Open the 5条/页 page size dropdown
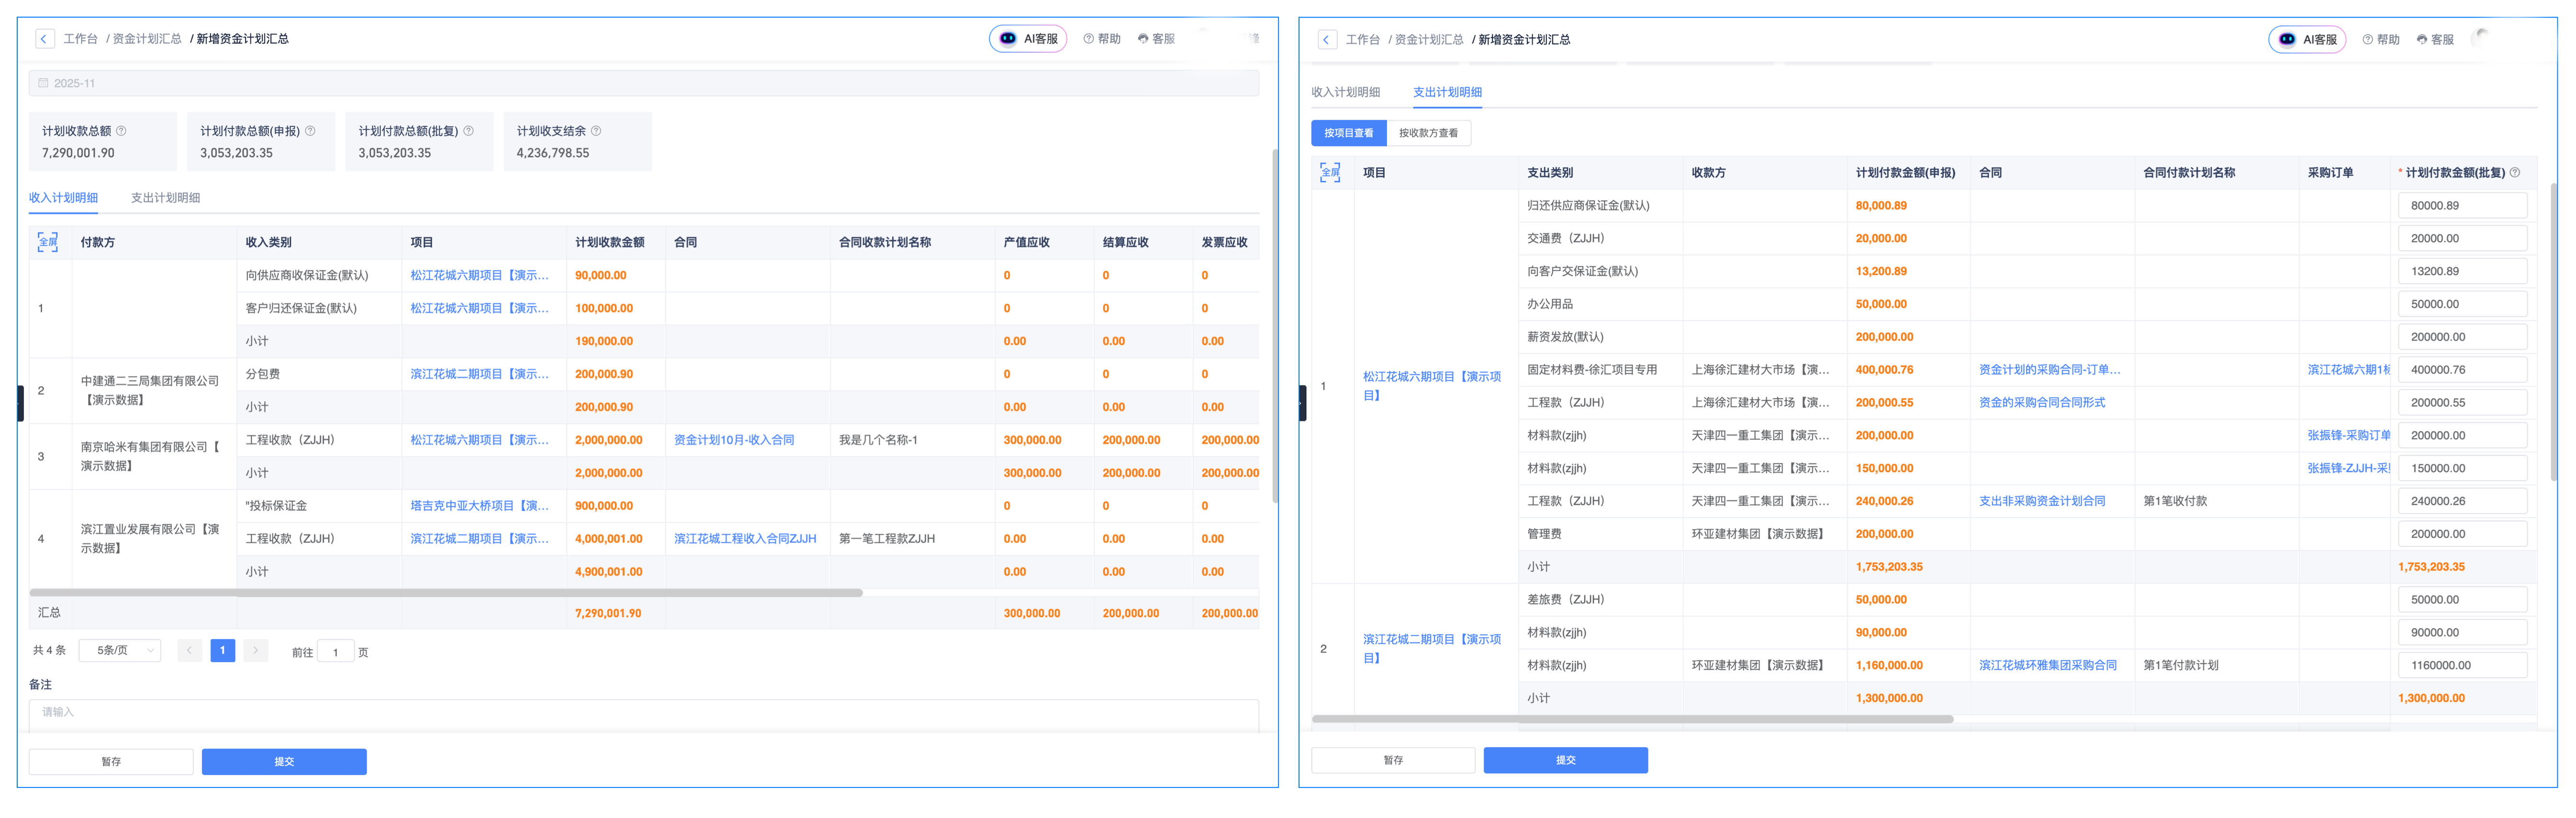Screen dimensions: 2576x818 tap(120, 650)
